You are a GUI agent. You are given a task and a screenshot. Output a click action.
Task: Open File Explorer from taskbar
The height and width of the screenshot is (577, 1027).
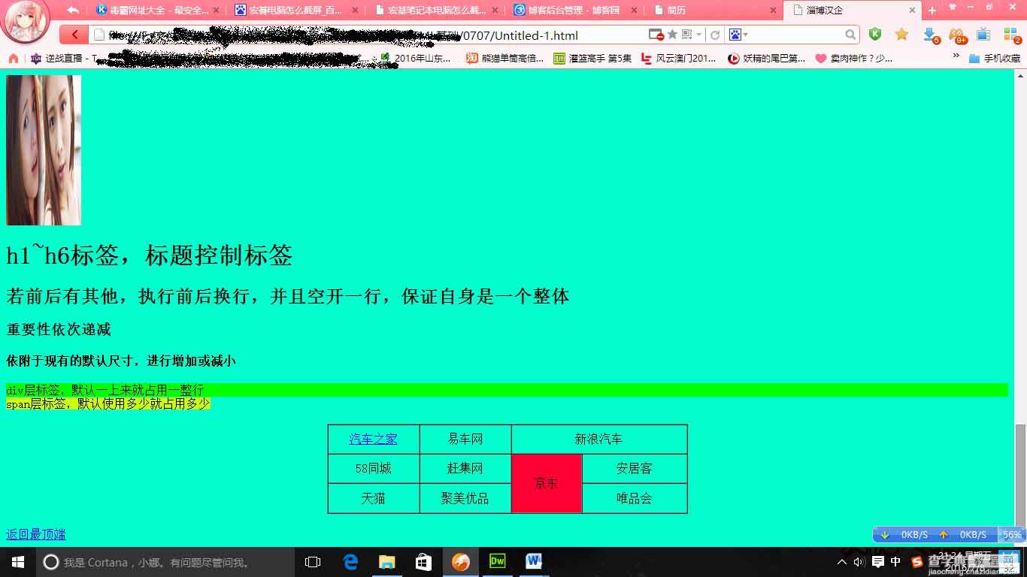387,562
